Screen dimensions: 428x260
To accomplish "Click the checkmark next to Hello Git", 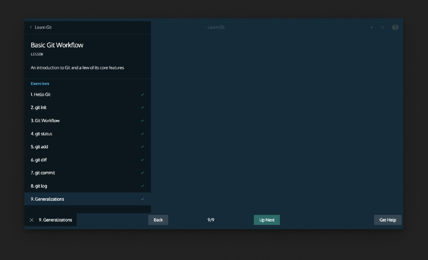I will tap(143, 95).
